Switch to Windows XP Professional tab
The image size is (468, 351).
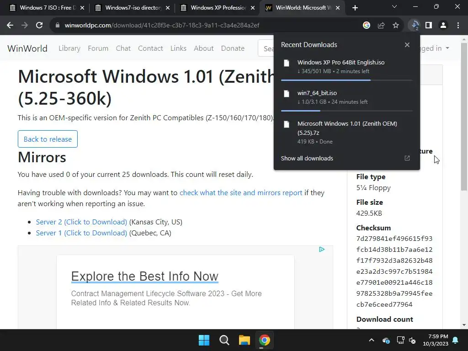[218, 8]
